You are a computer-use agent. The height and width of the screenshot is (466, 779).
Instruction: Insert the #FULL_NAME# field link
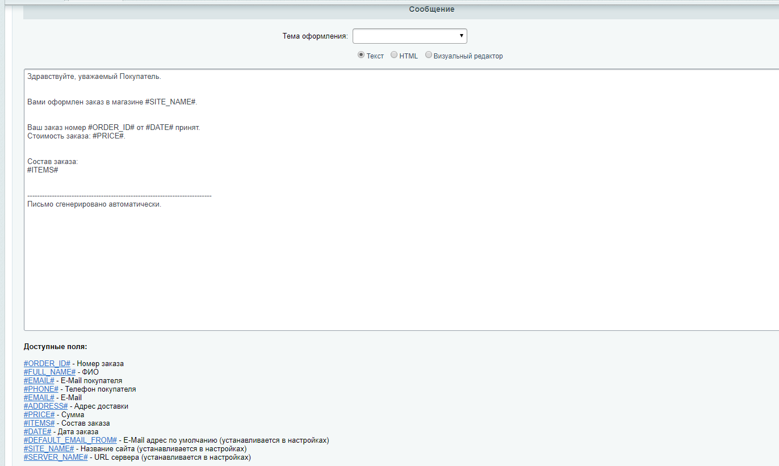pos(49,372)
